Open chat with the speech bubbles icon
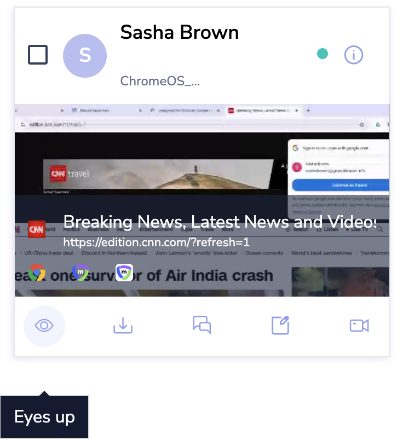403x440 pixels. (201, 326)
